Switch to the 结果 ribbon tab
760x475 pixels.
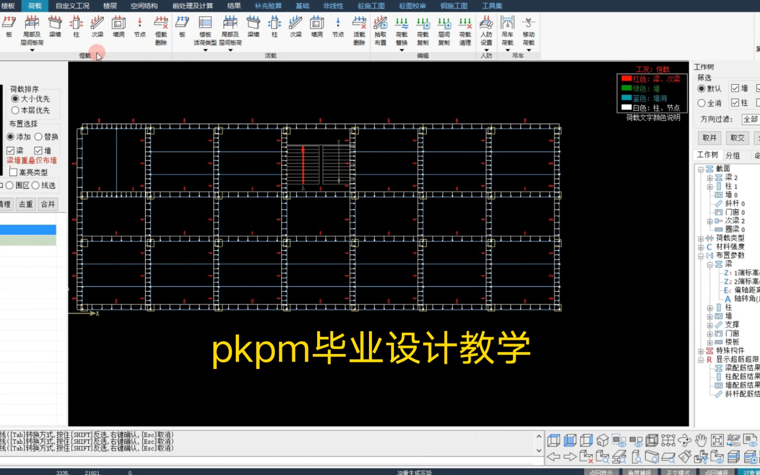coord(234,6)
